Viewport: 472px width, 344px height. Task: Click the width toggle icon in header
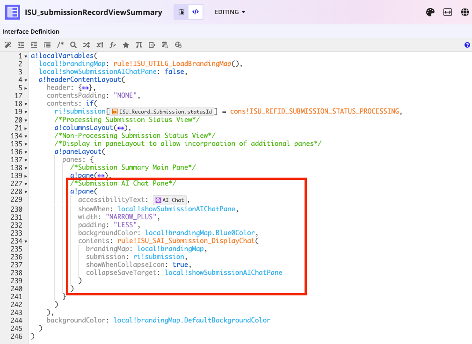click(x=448, y=12)
